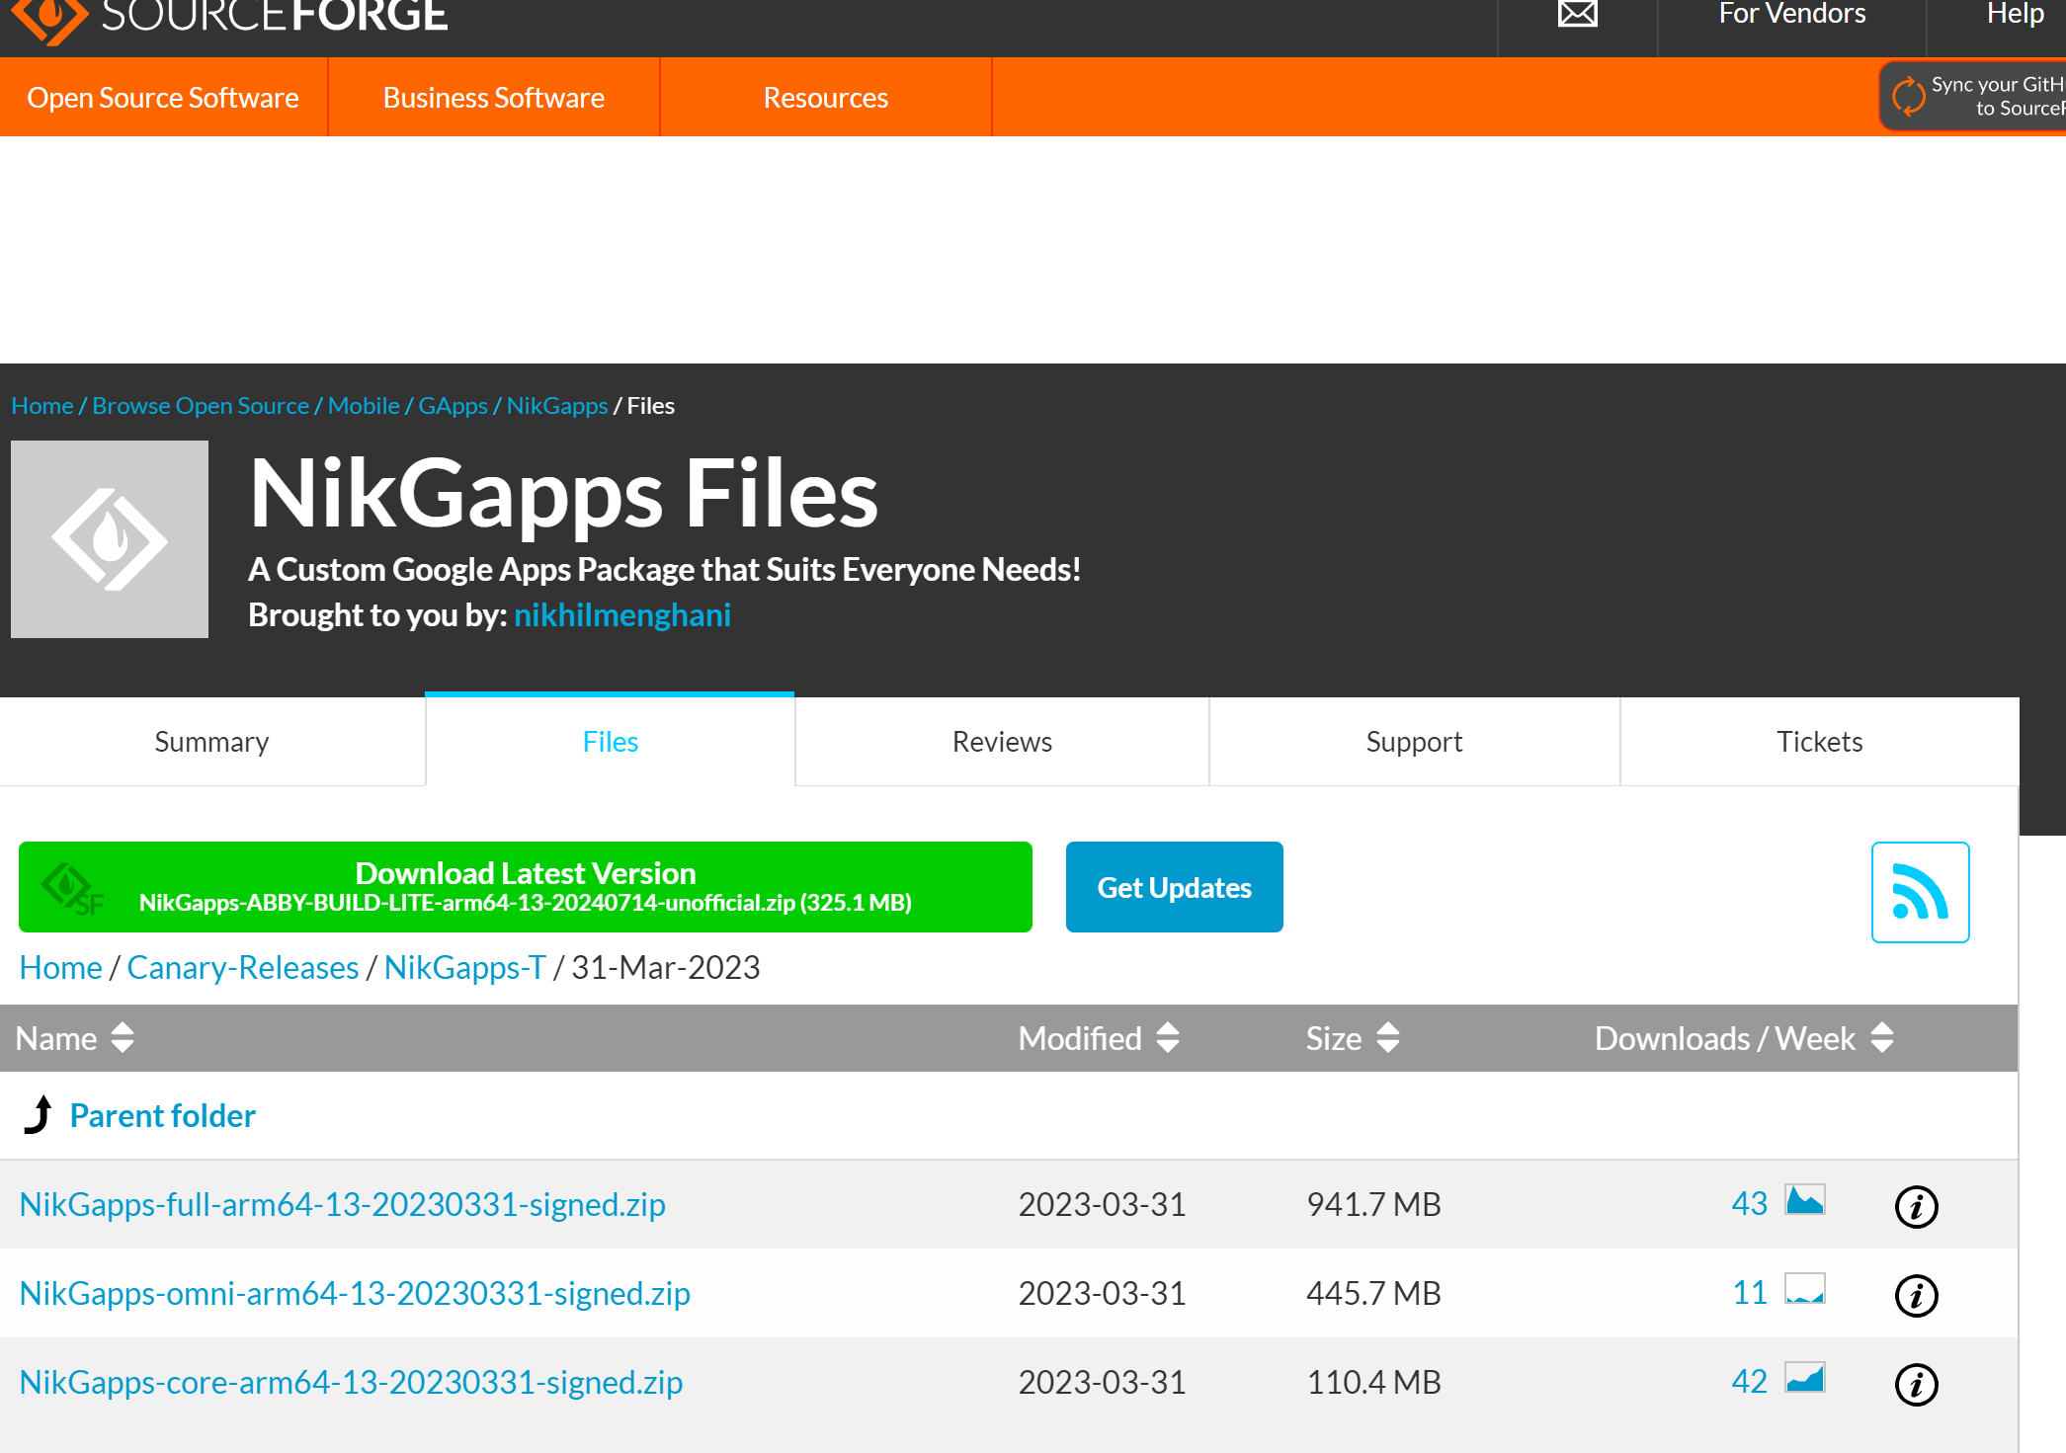Switch to the Summary tab

click(x=212, y=742)
